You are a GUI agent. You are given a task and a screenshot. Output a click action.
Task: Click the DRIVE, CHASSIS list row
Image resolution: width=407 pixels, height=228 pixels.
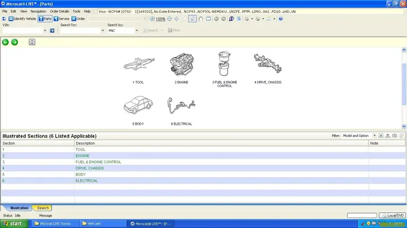[x=203, y=168]
